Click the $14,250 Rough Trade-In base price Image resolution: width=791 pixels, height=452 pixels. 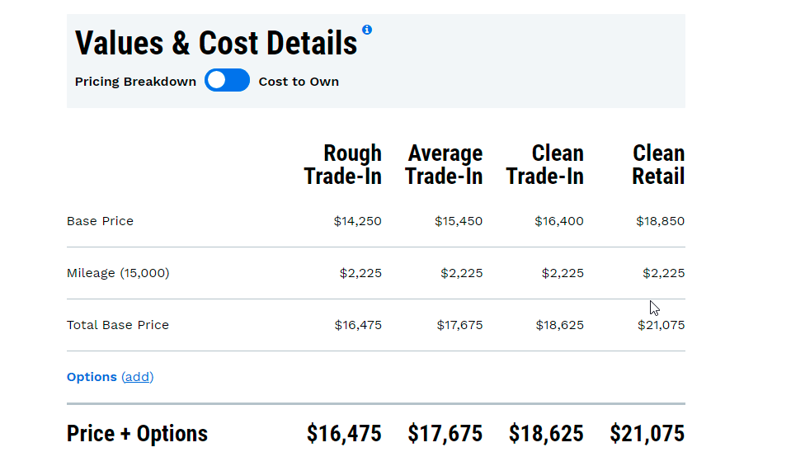[x=358, y=221]
